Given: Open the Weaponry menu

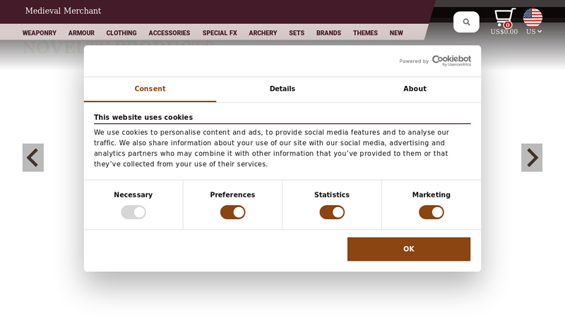Looking at the screenshot, I should coord(40,33).
